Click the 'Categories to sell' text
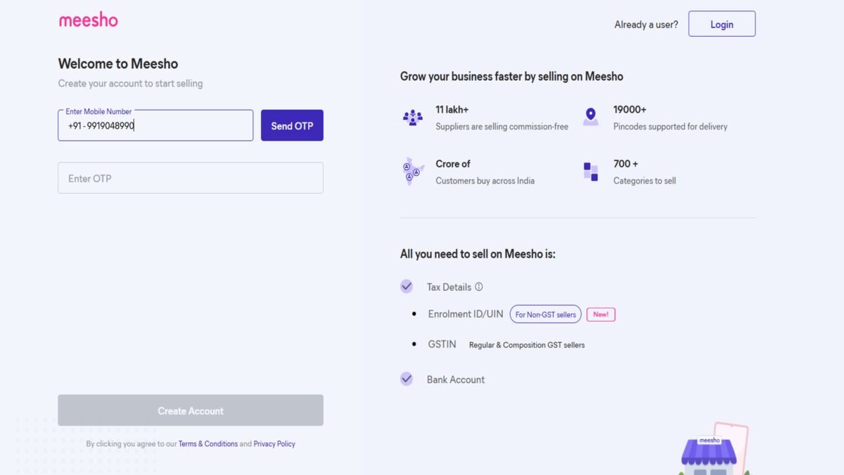Viewport: 844px width, 475px height. click(644, 181)
